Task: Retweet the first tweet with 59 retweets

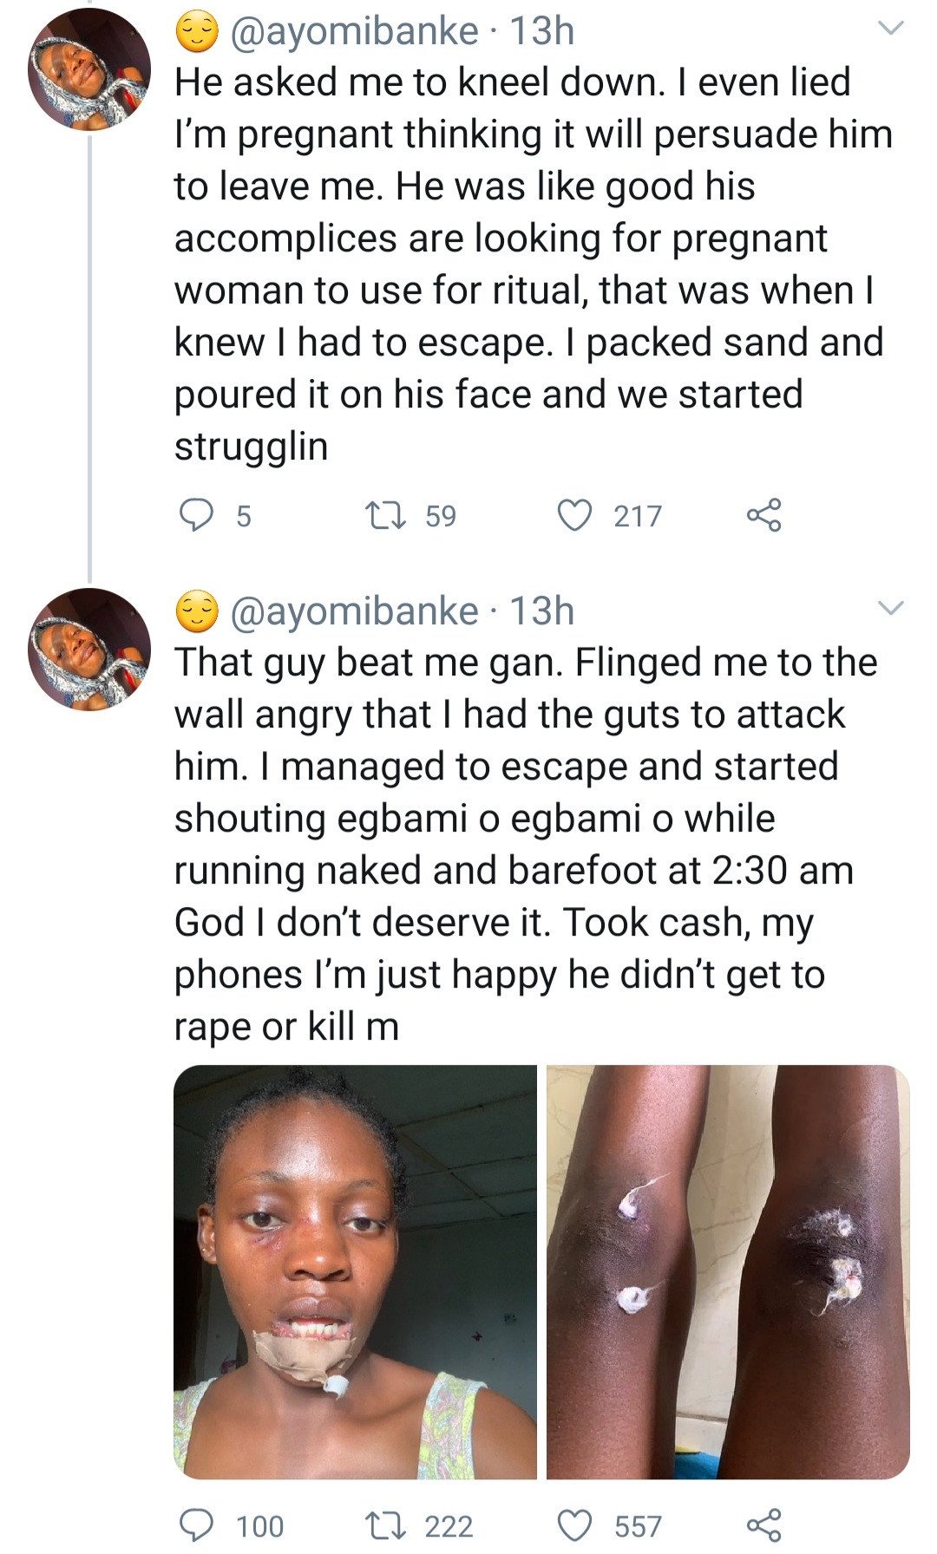Action: [385, 515]
